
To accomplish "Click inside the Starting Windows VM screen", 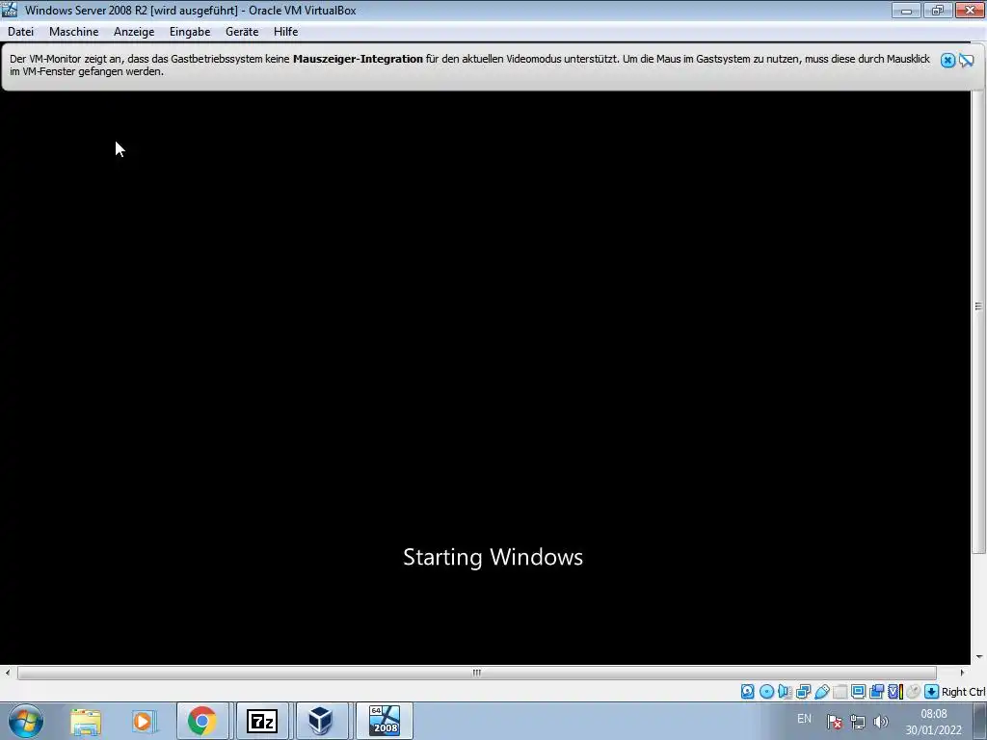I will [486, 378].
